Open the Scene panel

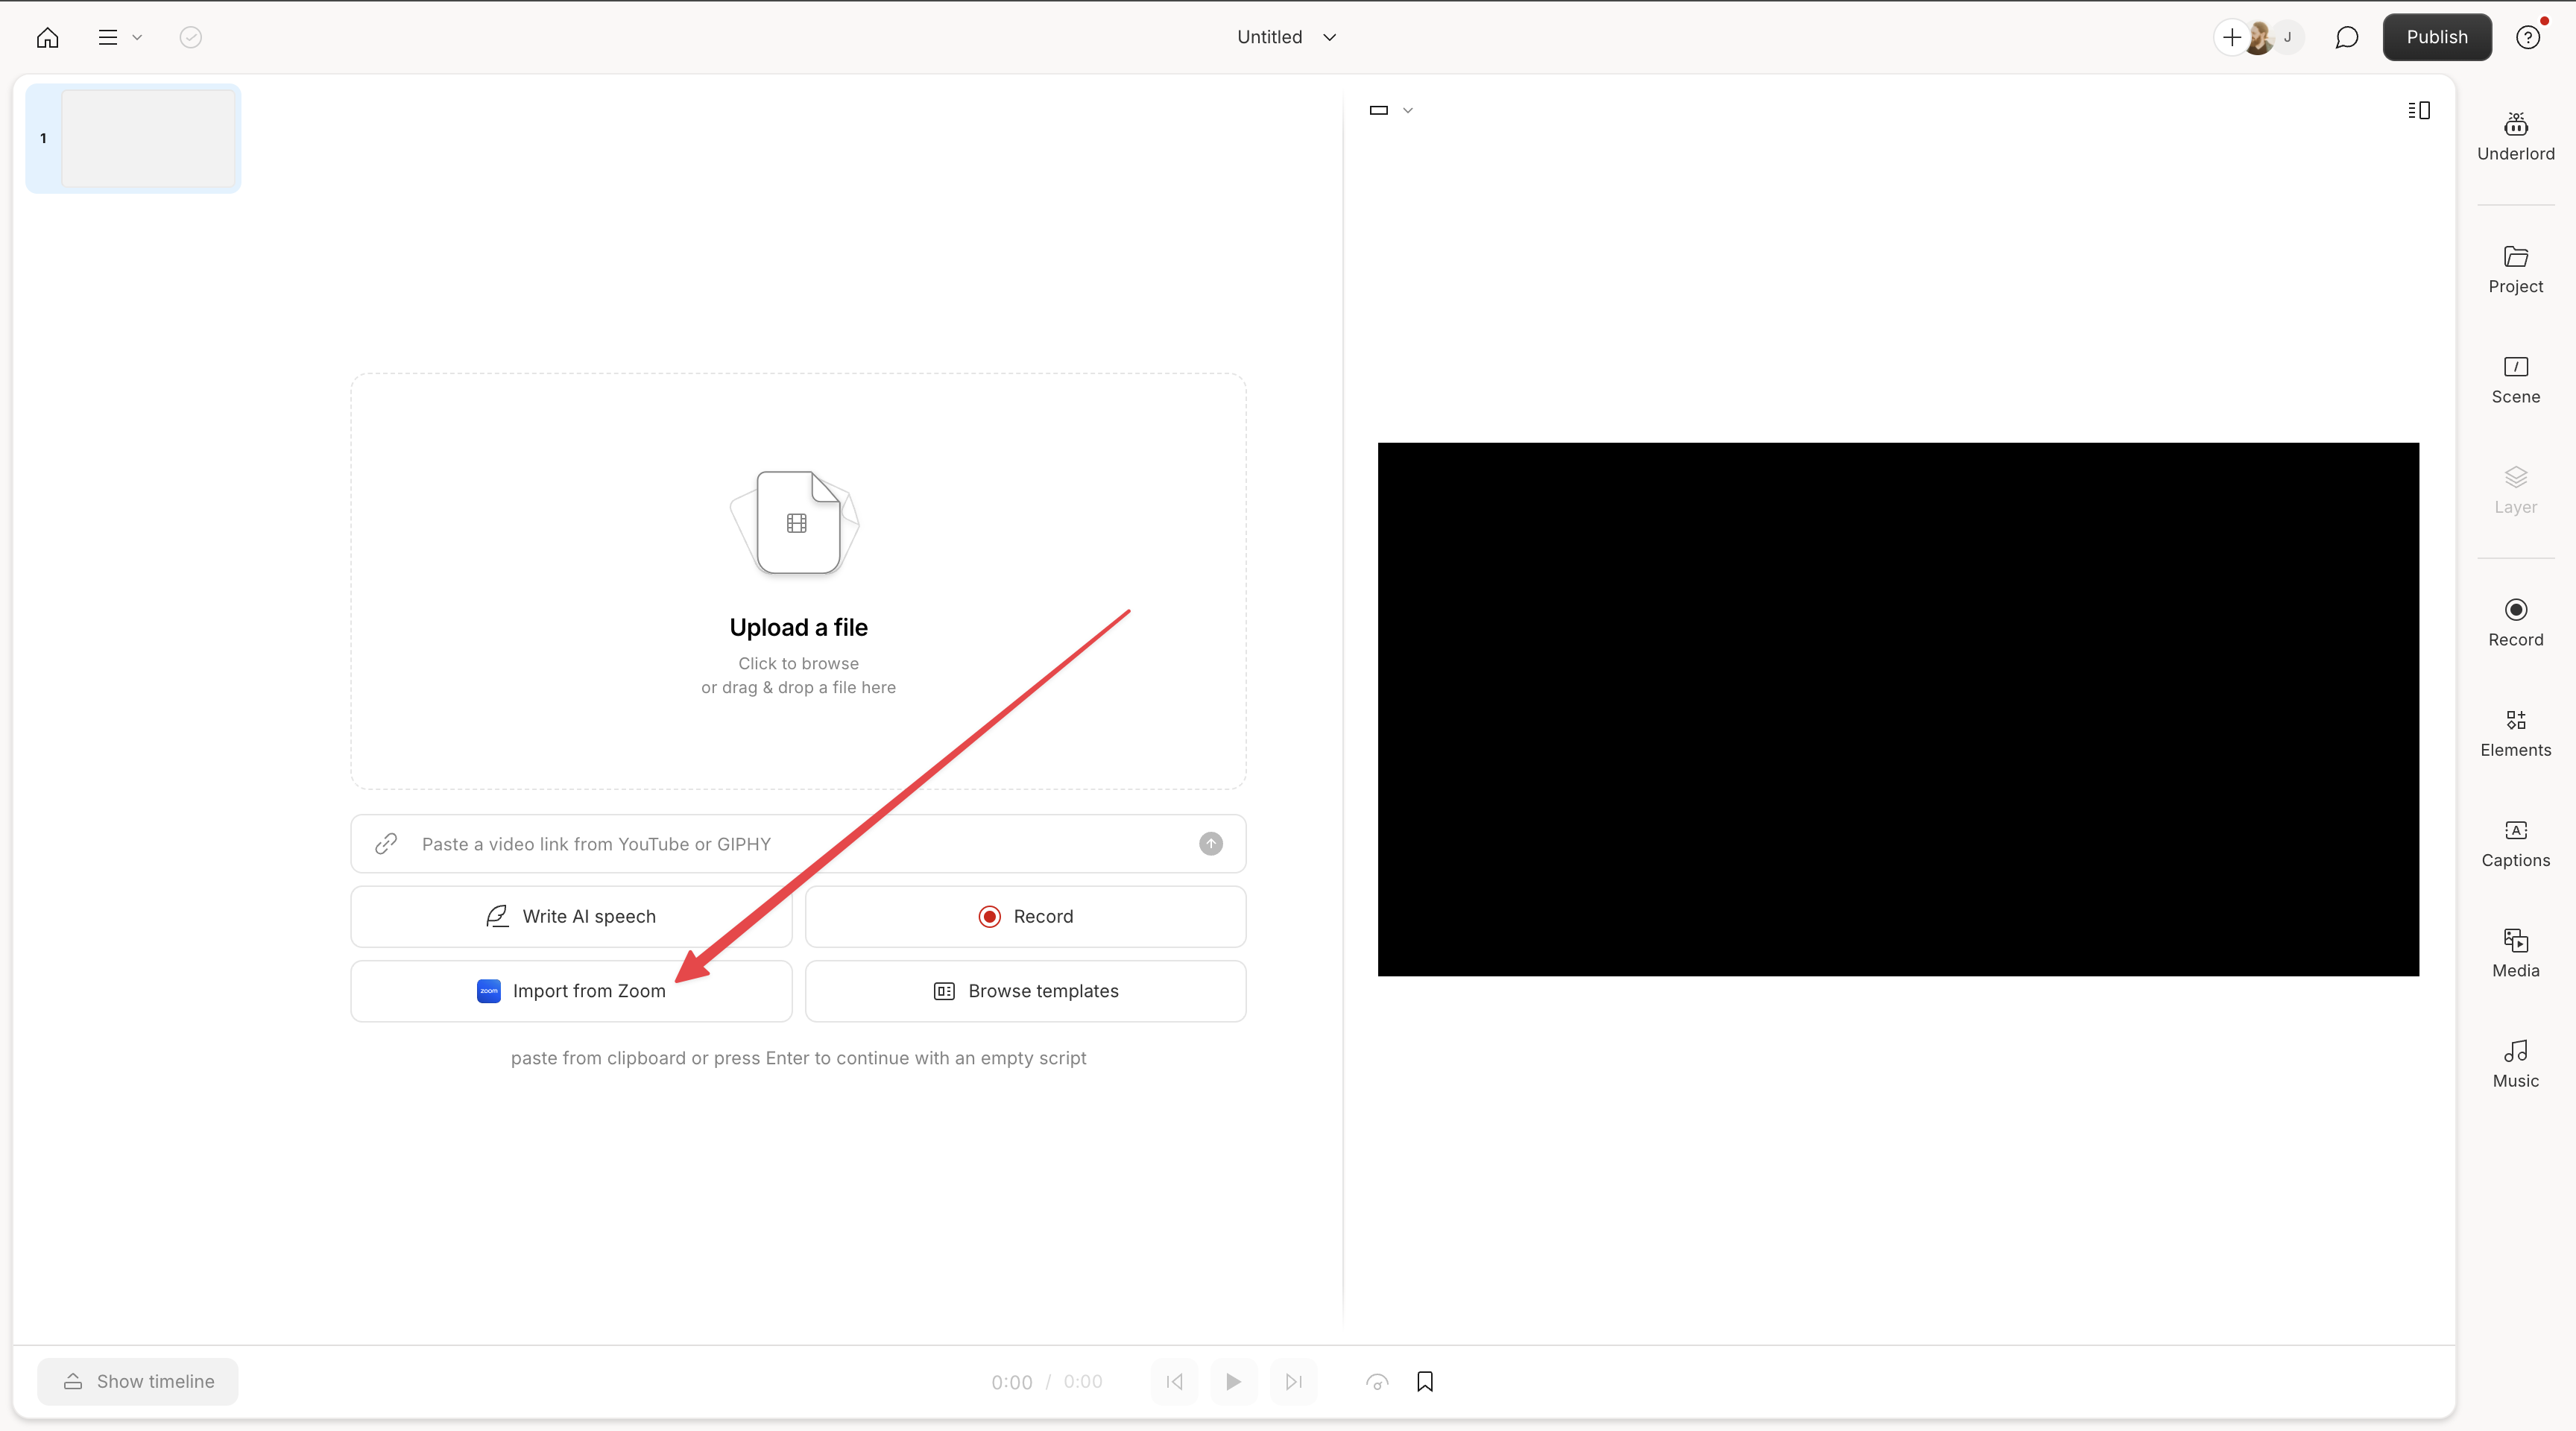point(2515,380)
